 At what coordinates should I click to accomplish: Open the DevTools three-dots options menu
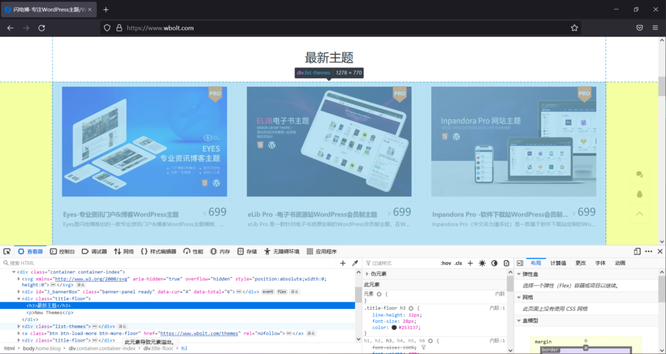point(648,251)
